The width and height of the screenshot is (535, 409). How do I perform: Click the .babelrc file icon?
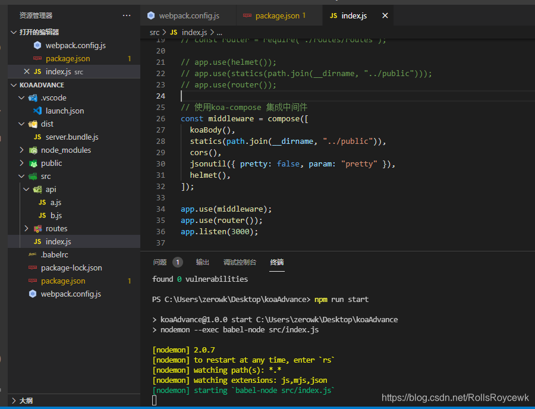pos(33,254)
